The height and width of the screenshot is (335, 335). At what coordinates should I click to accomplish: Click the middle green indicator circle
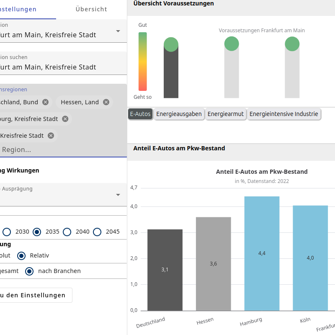click(232, 44)
